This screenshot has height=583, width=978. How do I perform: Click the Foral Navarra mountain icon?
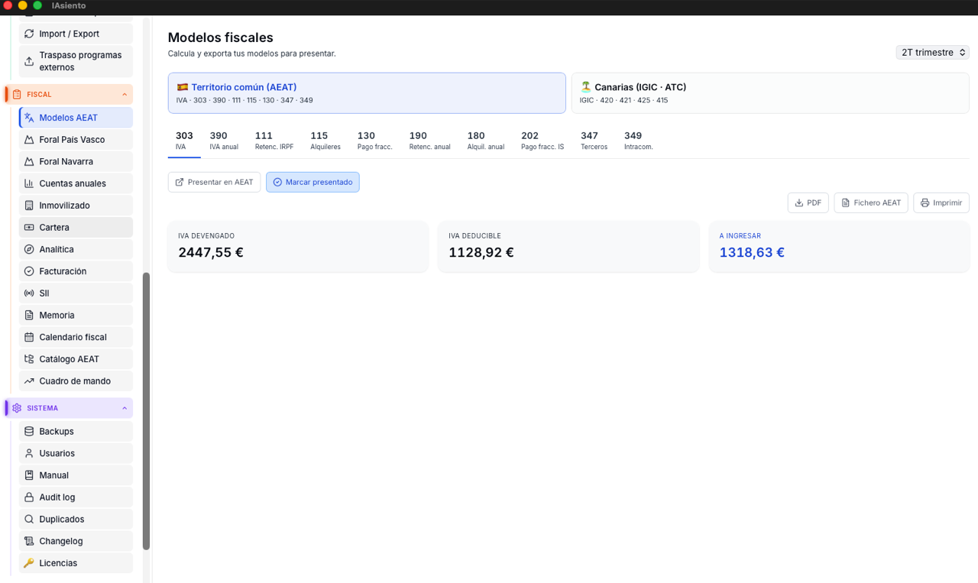tap(29, 162)
